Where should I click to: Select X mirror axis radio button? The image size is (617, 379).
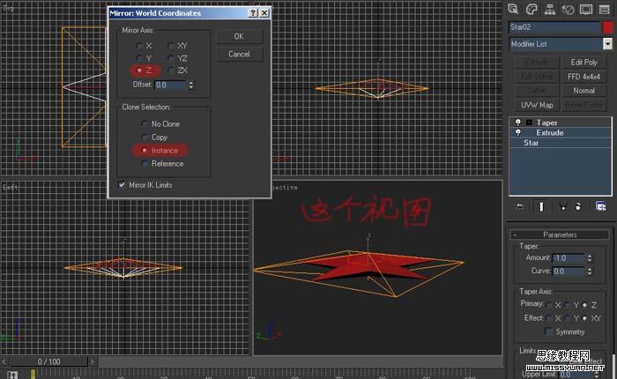click(x=139, y=46)
